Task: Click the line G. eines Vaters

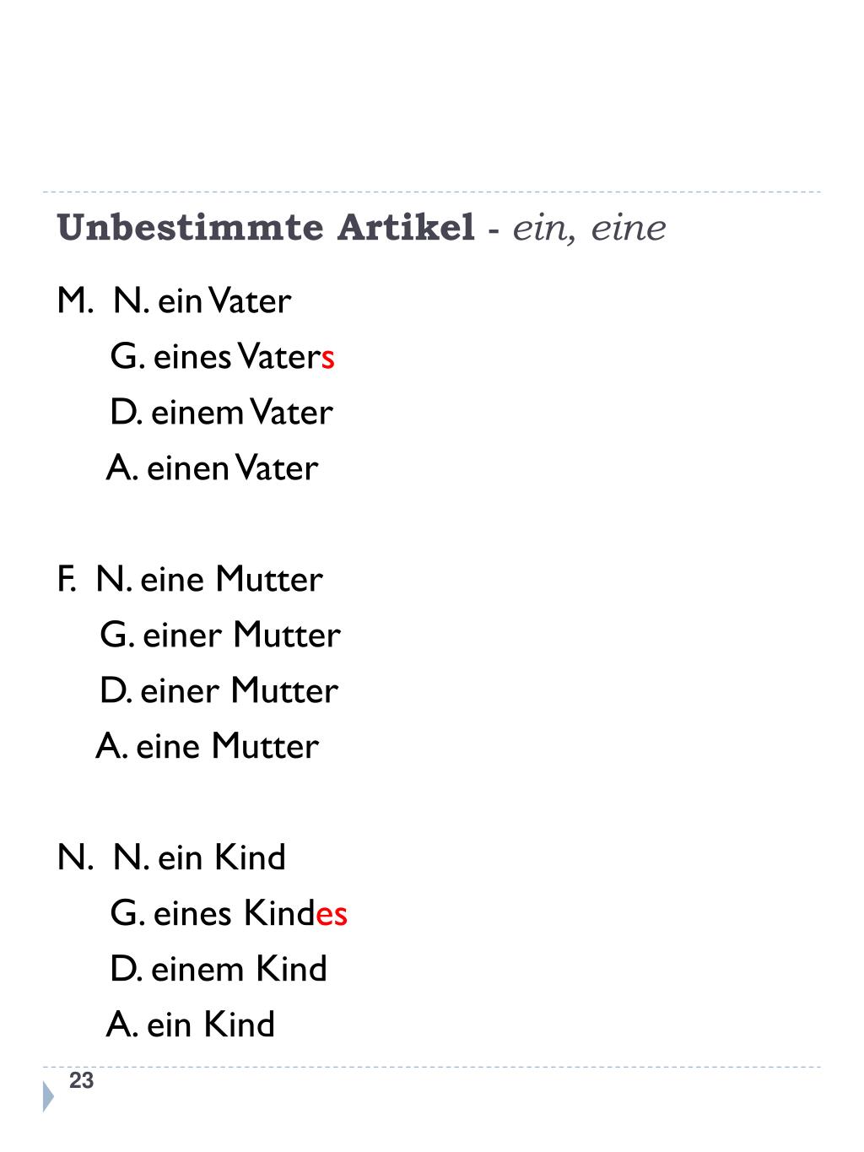Action: tap(223, 356)
